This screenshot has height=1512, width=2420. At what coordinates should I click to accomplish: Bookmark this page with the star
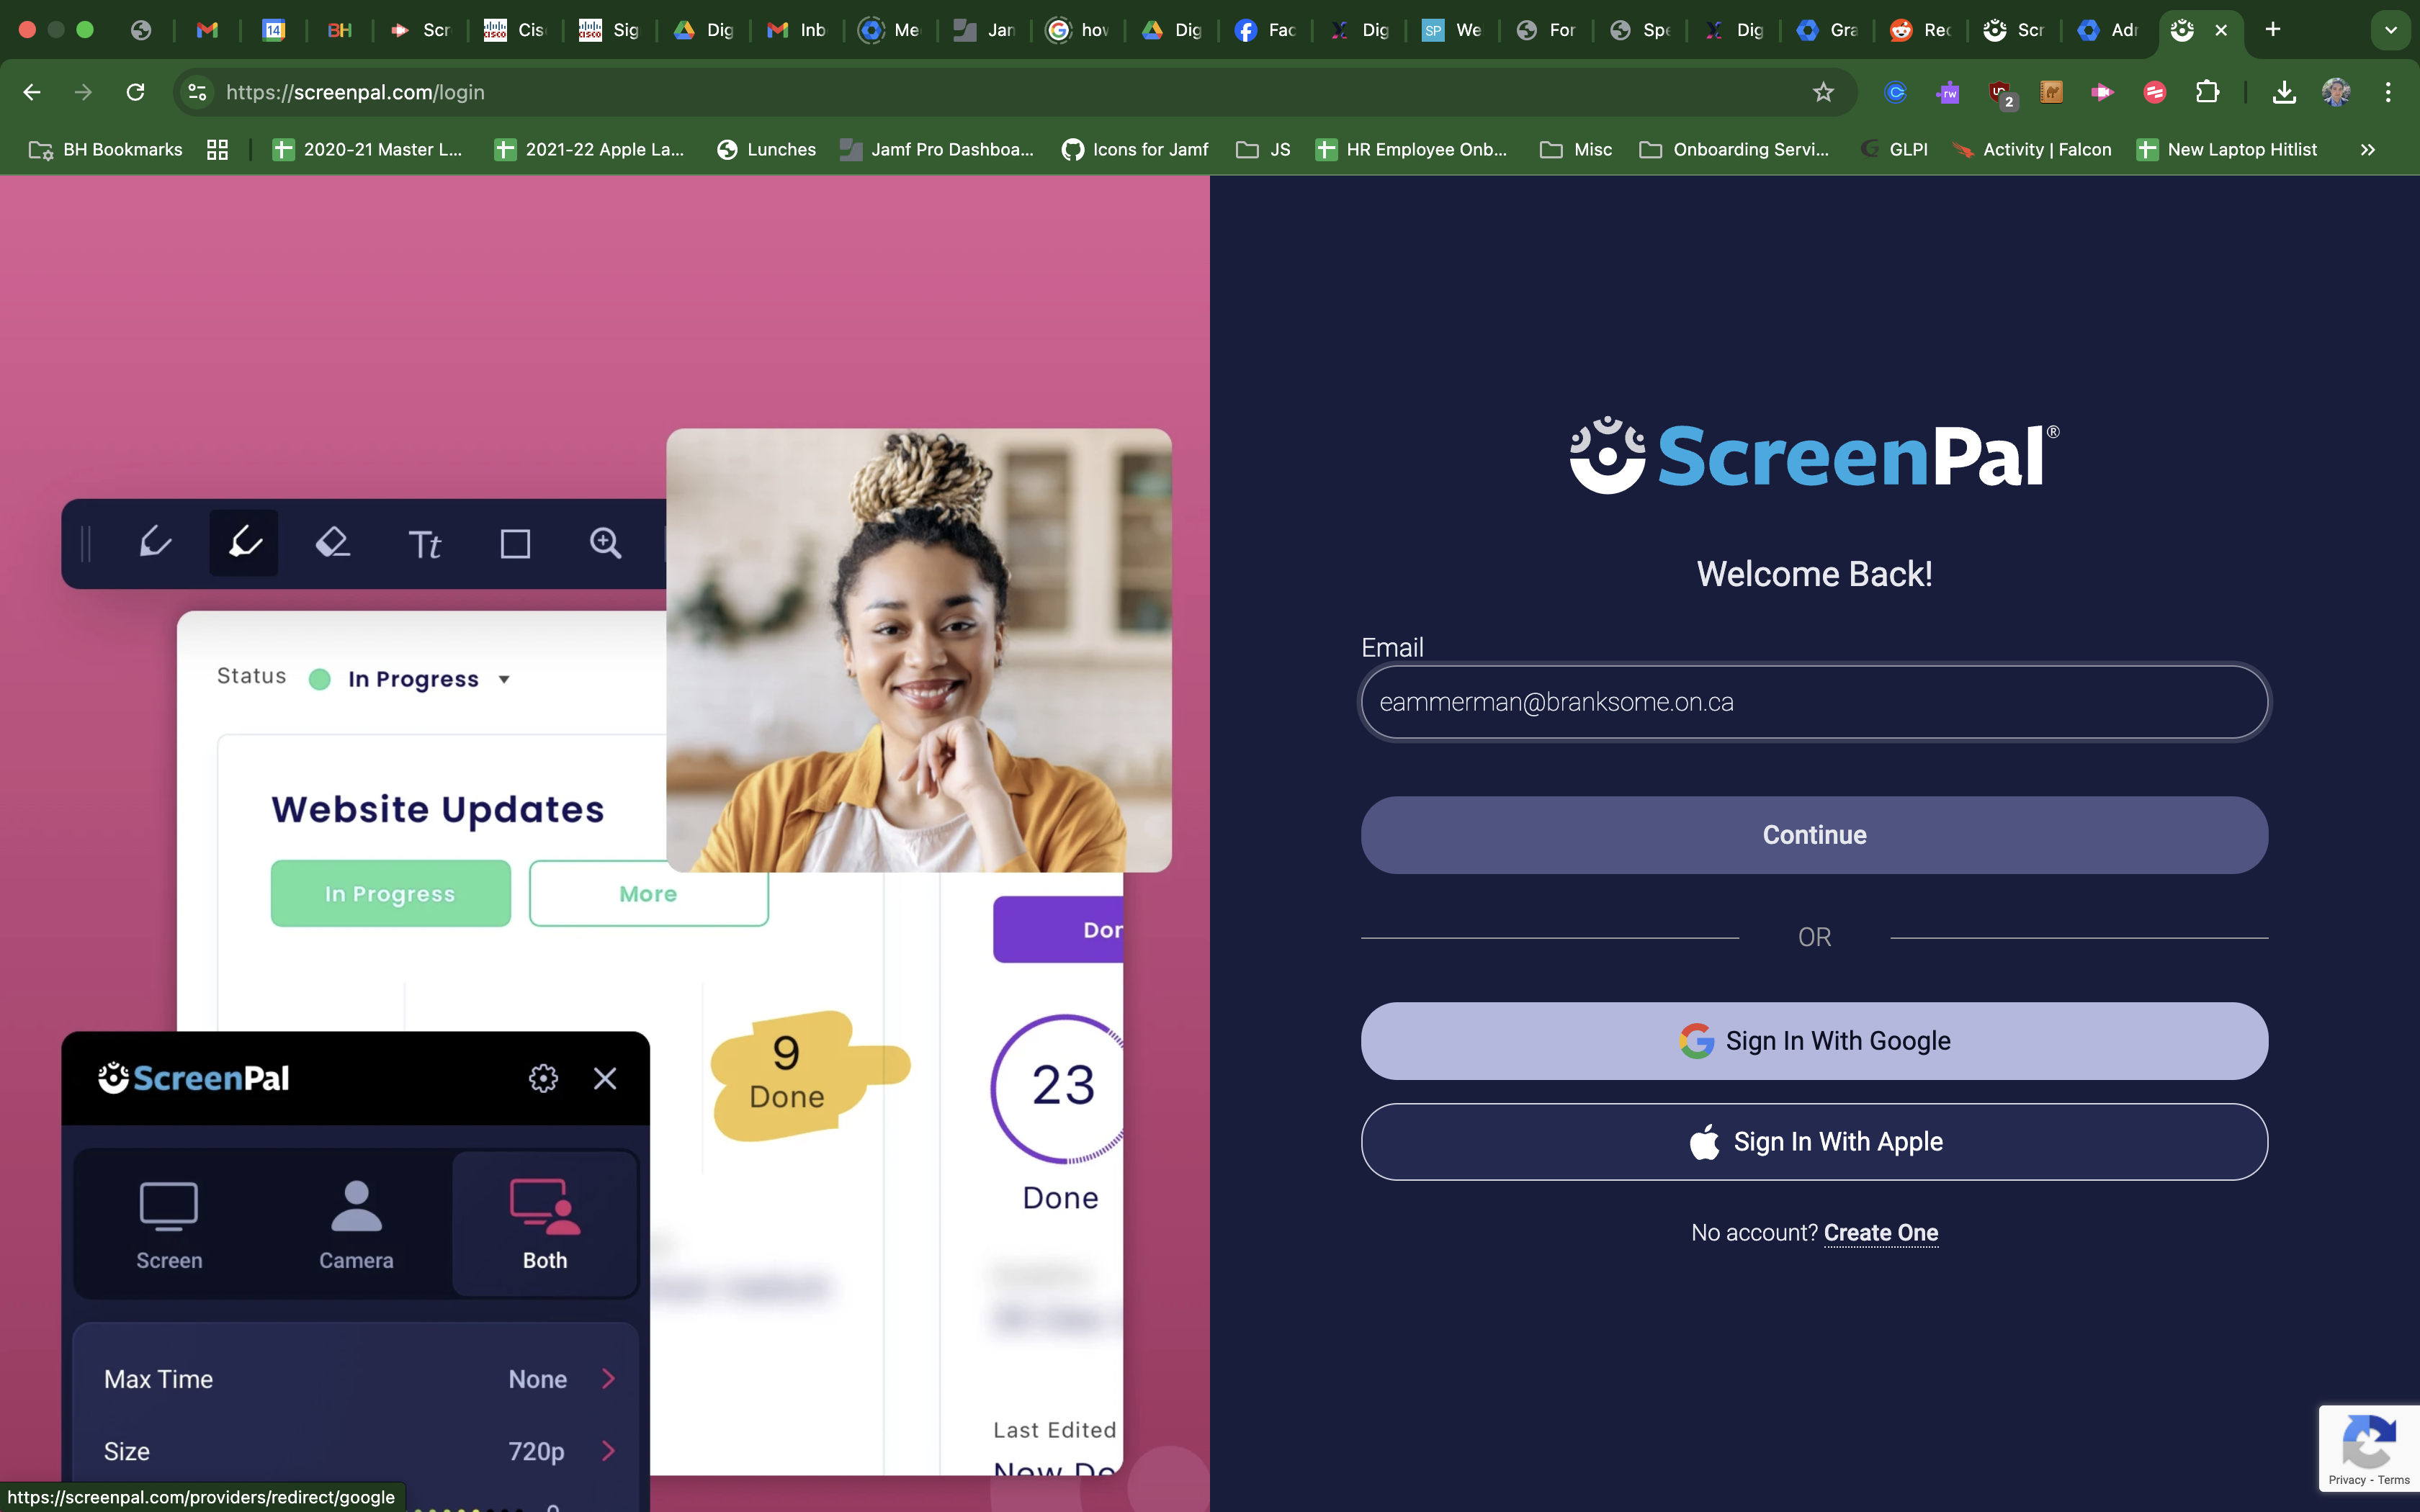coord(1823,92)
